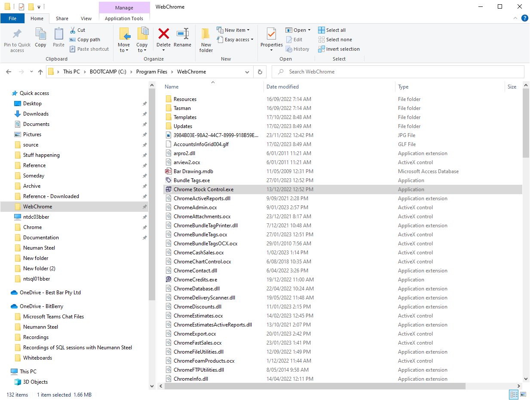The height and width of the screenshot is (400, 530).
Task: Select ntdc03bber in navigation pane
Action: pyautogui.click(x=36, y=217)
